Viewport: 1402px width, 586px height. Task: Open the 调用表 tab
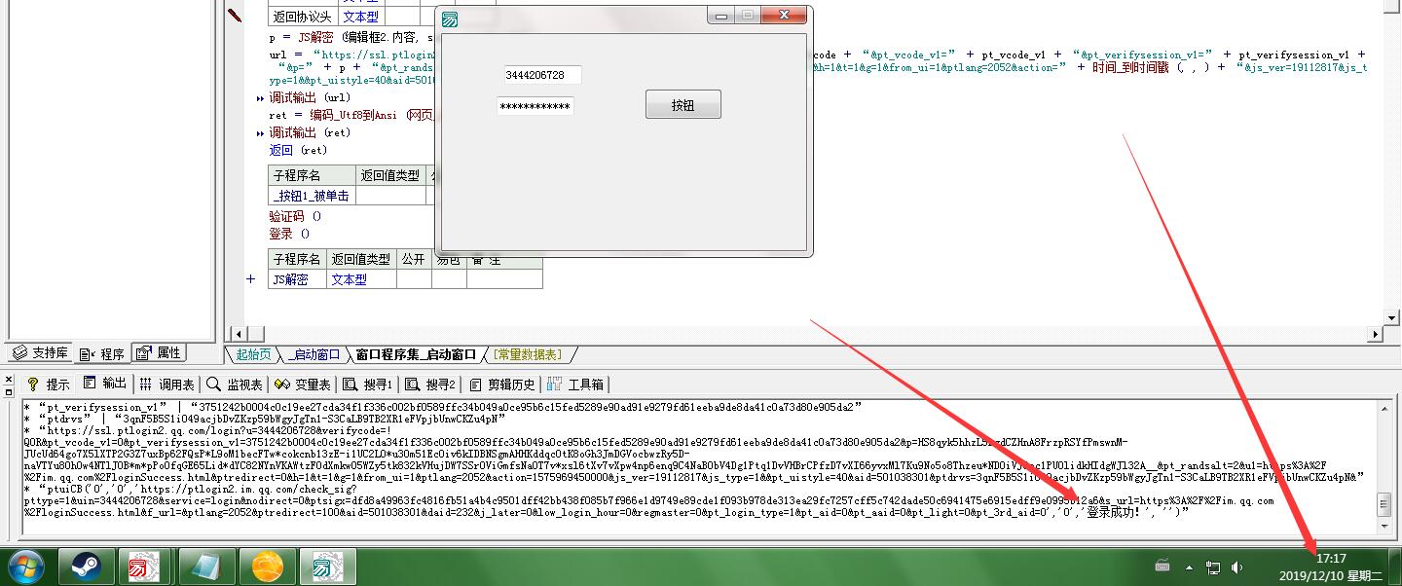[166, 385]
